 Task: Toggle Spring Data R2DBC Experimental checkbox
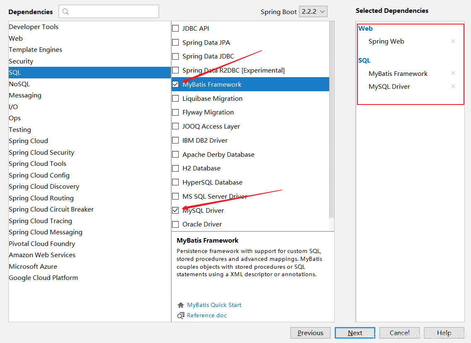[175, 71]
